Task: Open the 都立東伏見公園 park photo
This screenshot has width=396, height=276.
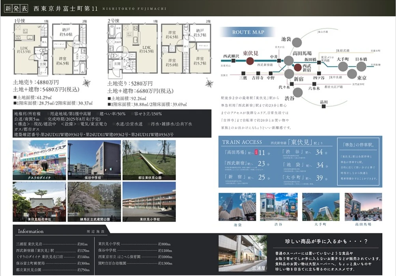Action: (149, 160)
